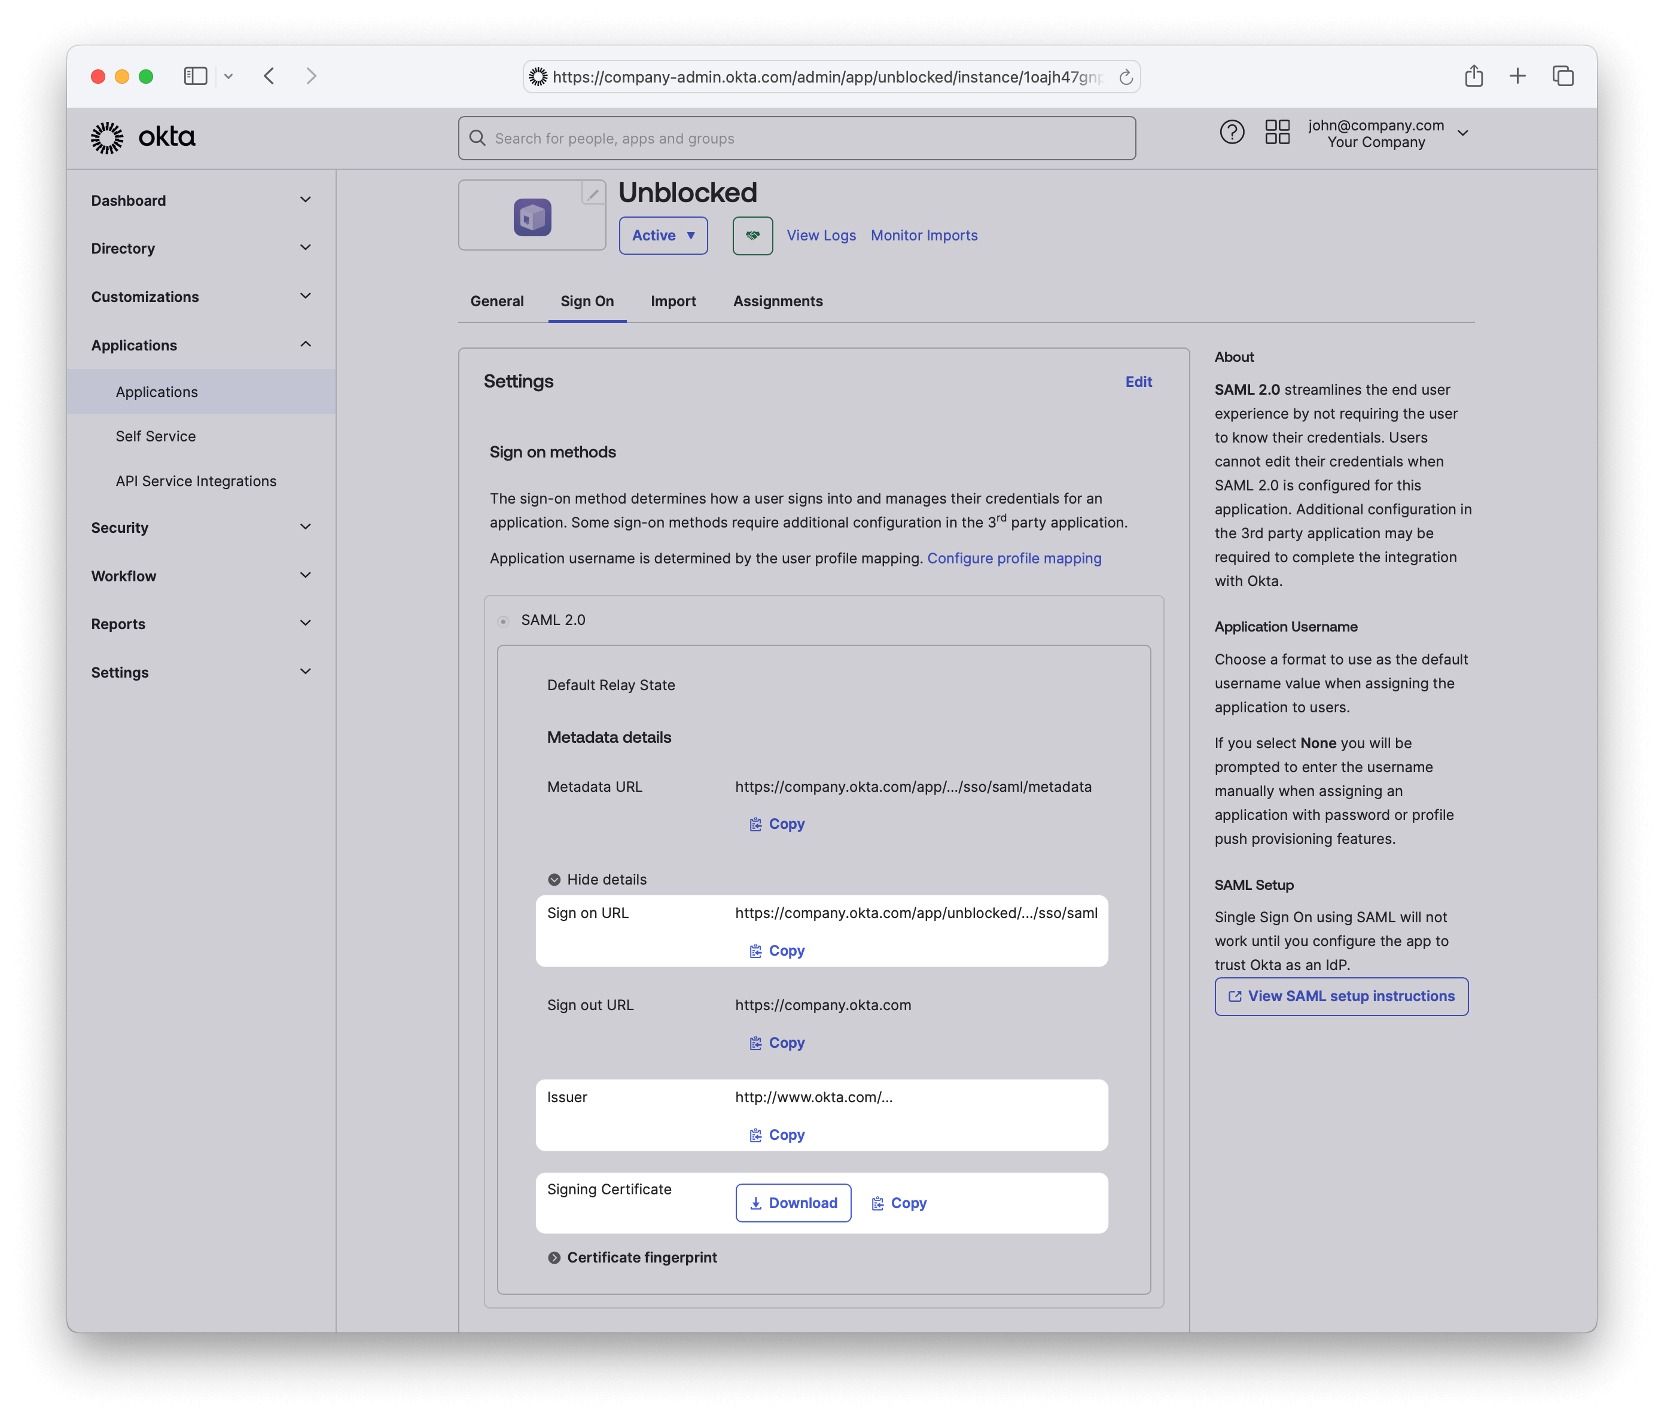Open Applications submenu item in sidebar
The image size is (1664, 1421).
click(x=201, y=391)
